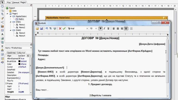Click the first-line indent marker on RichEdit ruler
The width and height of the screenshot is (178, 100).
[38, 33]
